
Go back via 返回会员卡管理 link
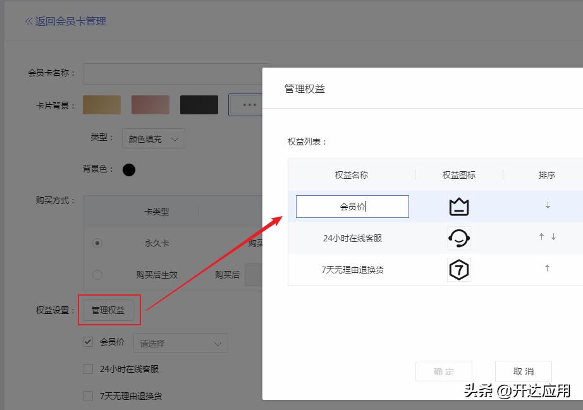coord(66,21)
